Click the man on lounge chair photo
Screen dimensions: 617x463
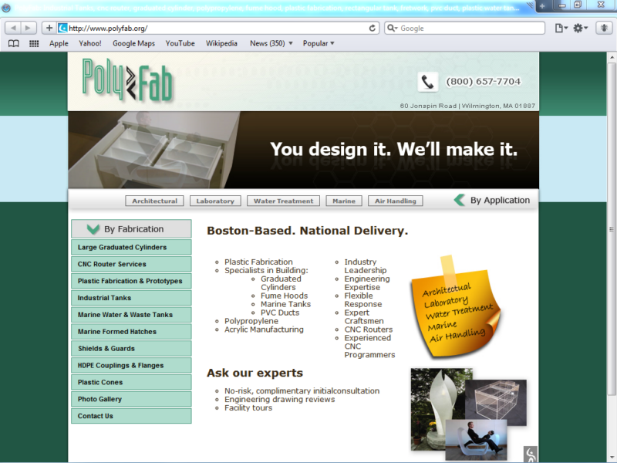click(x=477, y=440)
